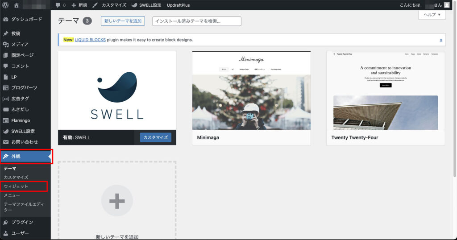Open comments bubble in admin bar
The width and height of the screenshot is (457, 240).
[58, 5]
